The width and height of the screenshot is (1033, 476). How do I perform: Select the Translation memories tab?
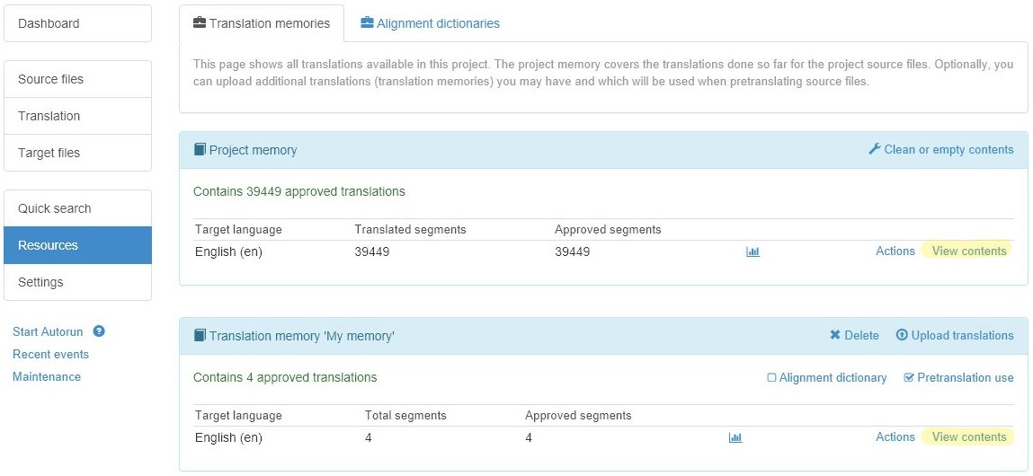[262, 23]
